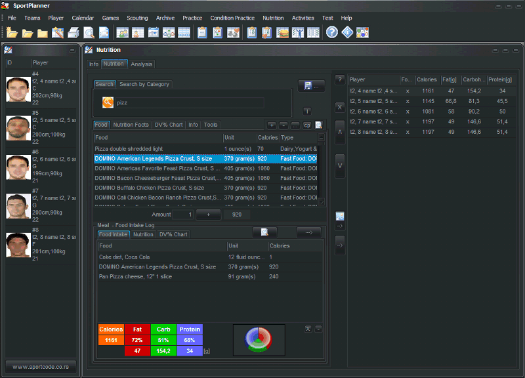Open the activities figure checklist icon
This screenshot has width=525, height=378.
[x=298, y=32]
